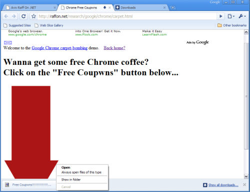250x192 pixels.
Task: Open the Other bookmarks folder
Action: [x=232, y=25]
